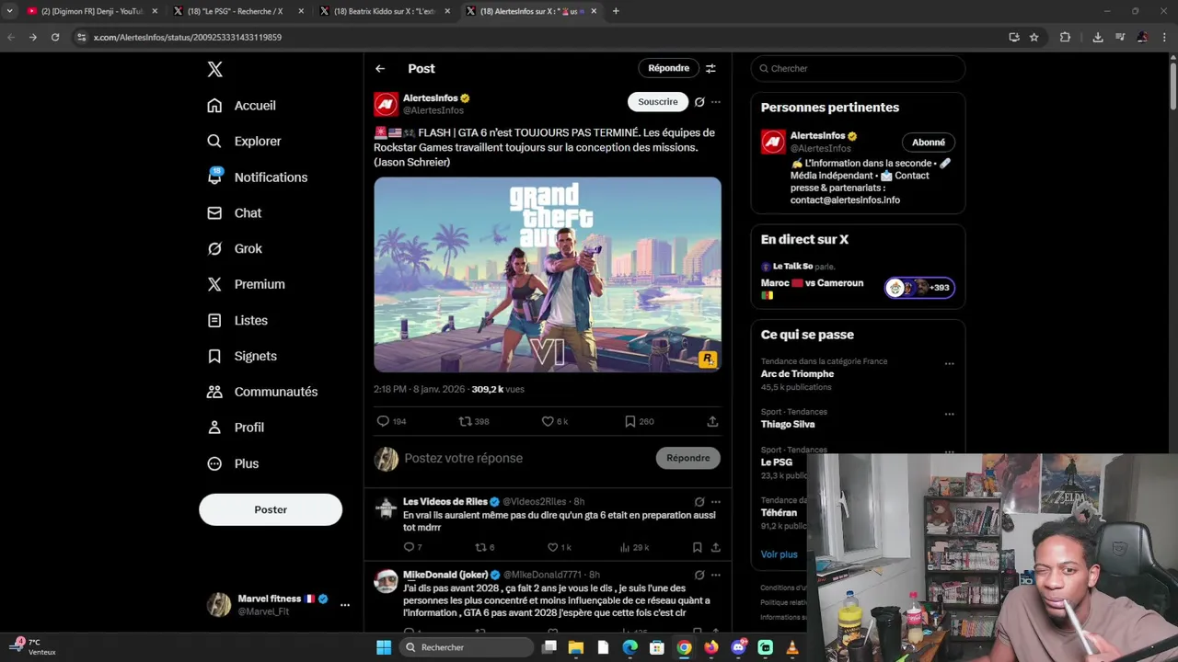Like the Riles comment with 1 k likes
The height and width of the screenshot is (662, 1178).
pyautogui.click(x=559, y=547)
